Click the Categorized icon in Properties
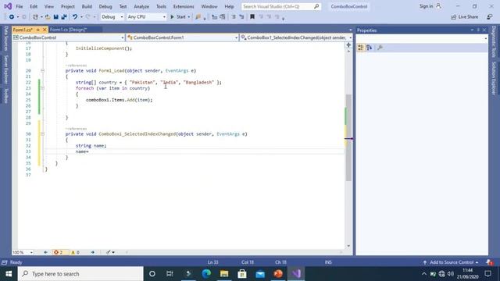 [361, 48]
